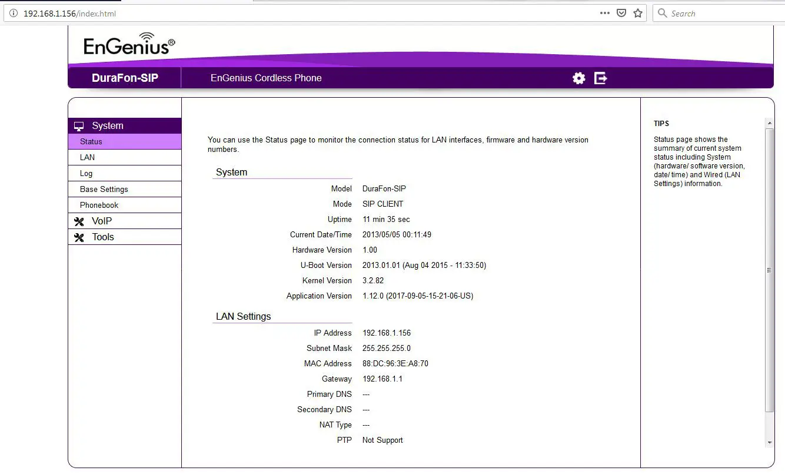Select the Status menu item

pyautogui.click(x=91, y=141)
